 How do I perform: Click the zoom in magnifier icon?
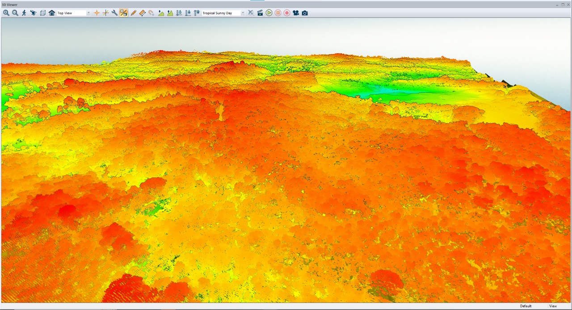pos(6,13)
